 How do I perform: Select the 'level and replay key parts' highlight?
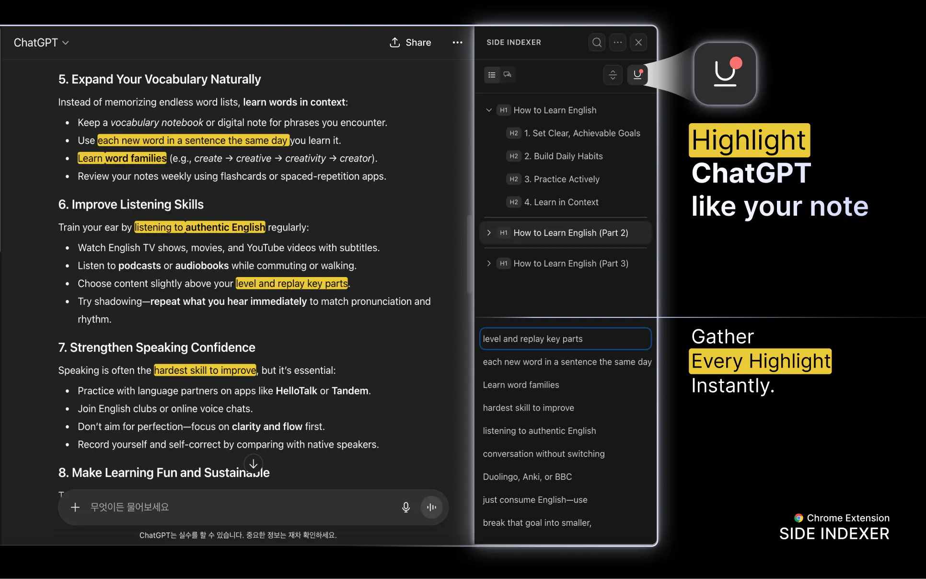(566, 339)
